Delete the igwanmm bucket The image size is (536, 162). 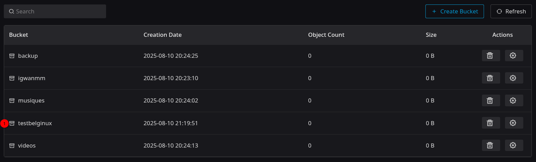[x=491, y=78]
